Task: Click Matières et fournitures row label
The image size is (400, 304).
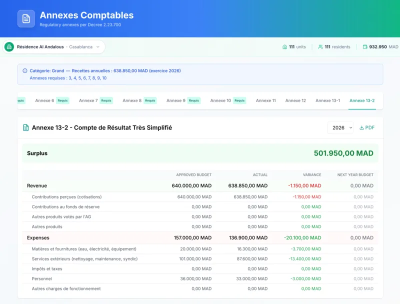Action: tap(84, 249)
